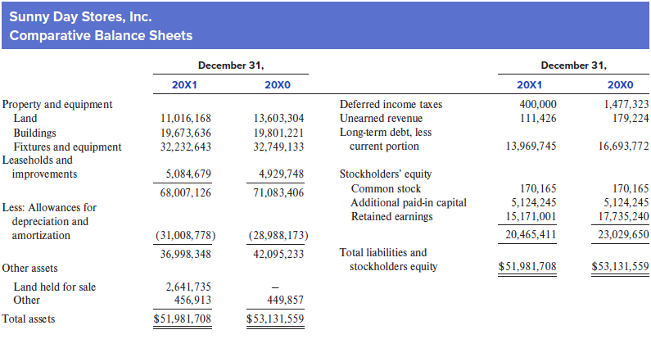
Task: Select the depreciation allowance (28,988,173)
Action: 278,235
